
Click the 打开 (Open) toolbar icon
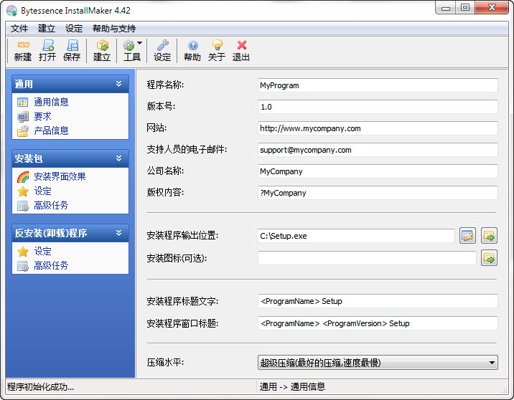point(47,50)
